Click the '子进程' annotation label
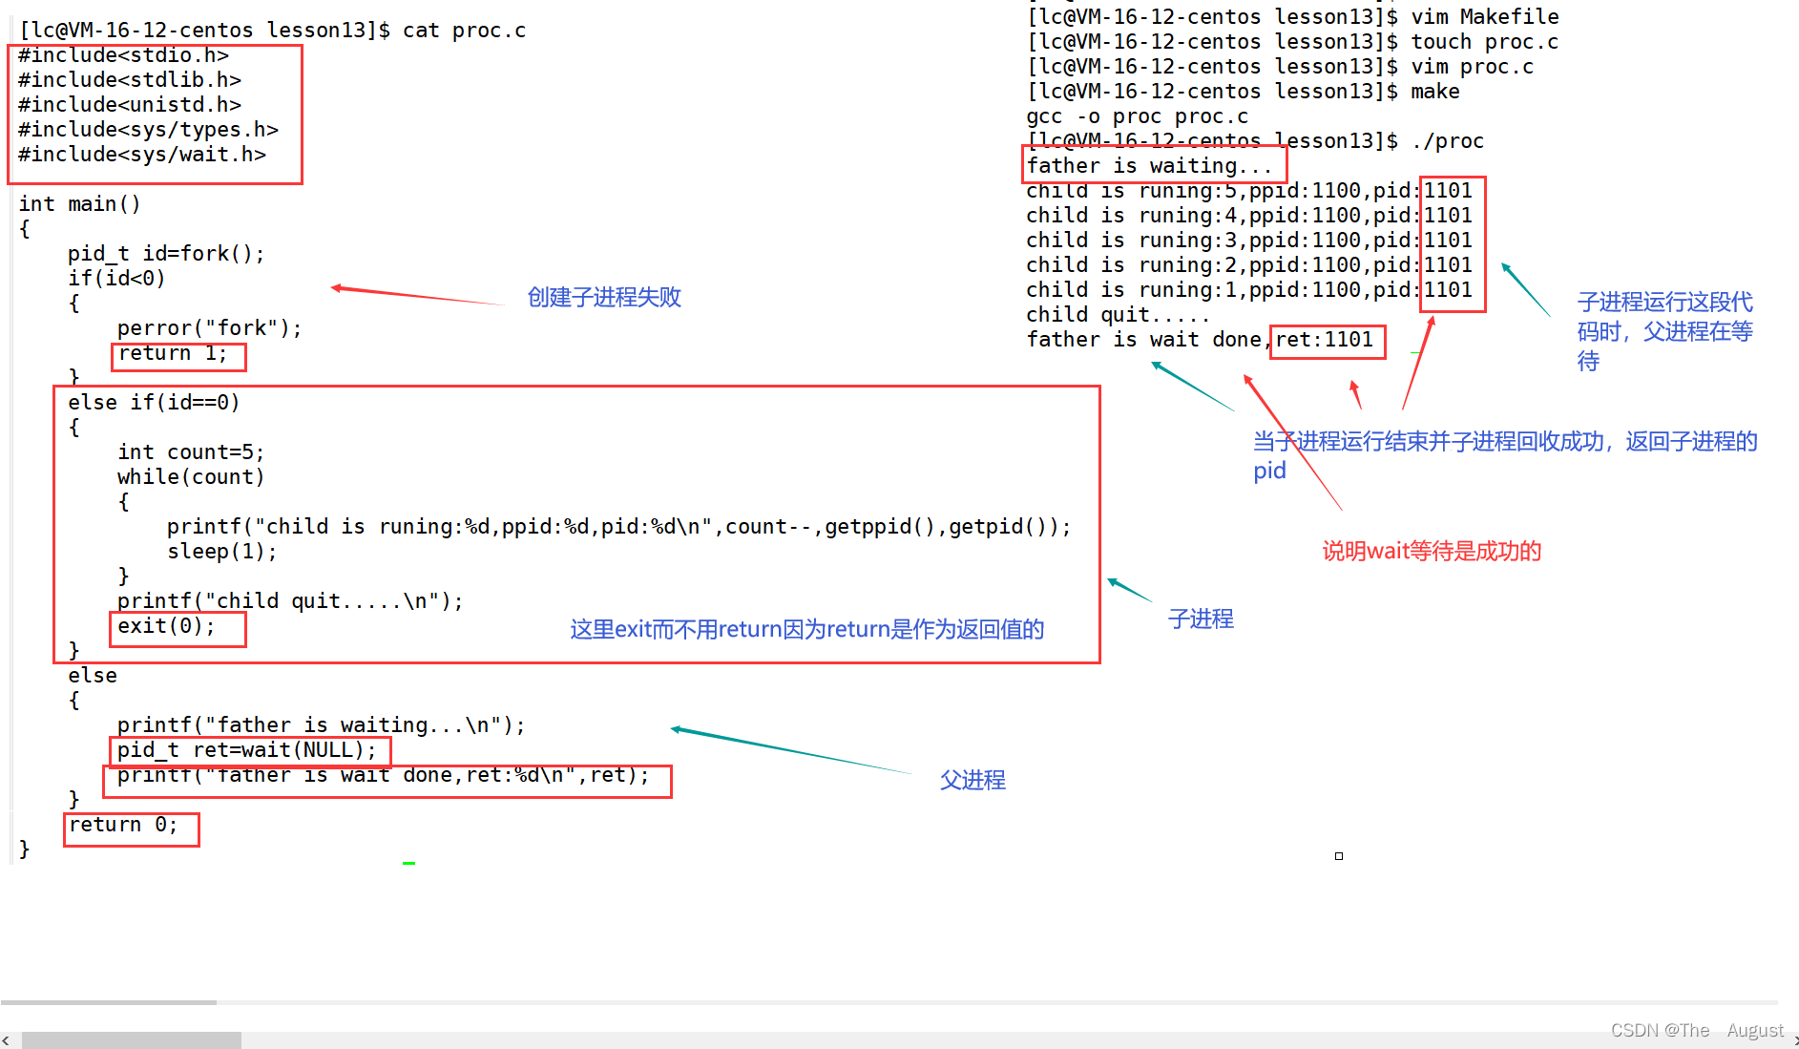1799x1049 pixels. coord(1201,619)
